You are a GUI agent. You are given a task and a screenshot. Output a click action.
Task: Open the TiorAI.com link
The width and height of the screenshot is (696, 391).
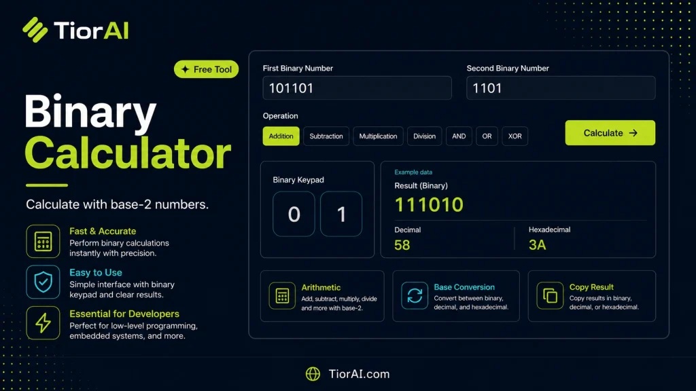tap(359, 374)
